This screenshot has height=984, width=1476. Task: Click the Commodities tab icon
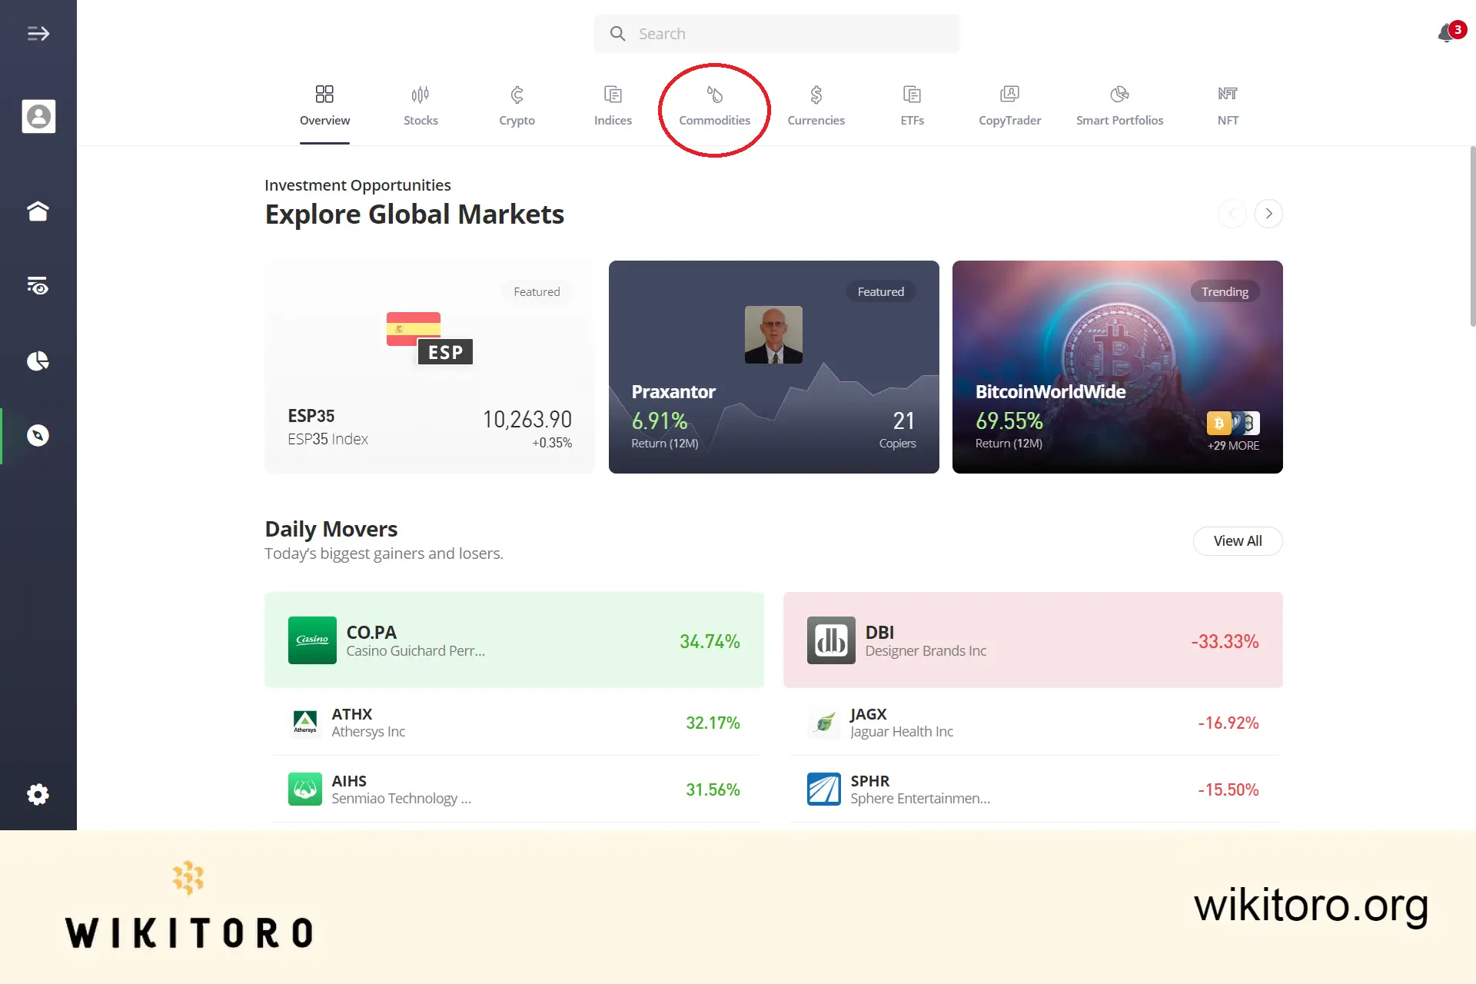[715, 95]
